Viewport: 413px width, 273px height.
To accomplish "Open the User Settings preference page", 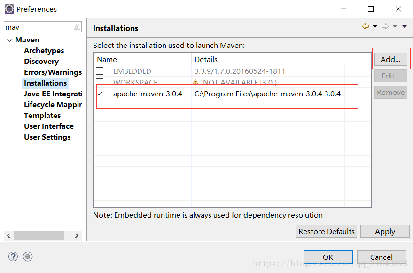I will [x=47, y=137].
